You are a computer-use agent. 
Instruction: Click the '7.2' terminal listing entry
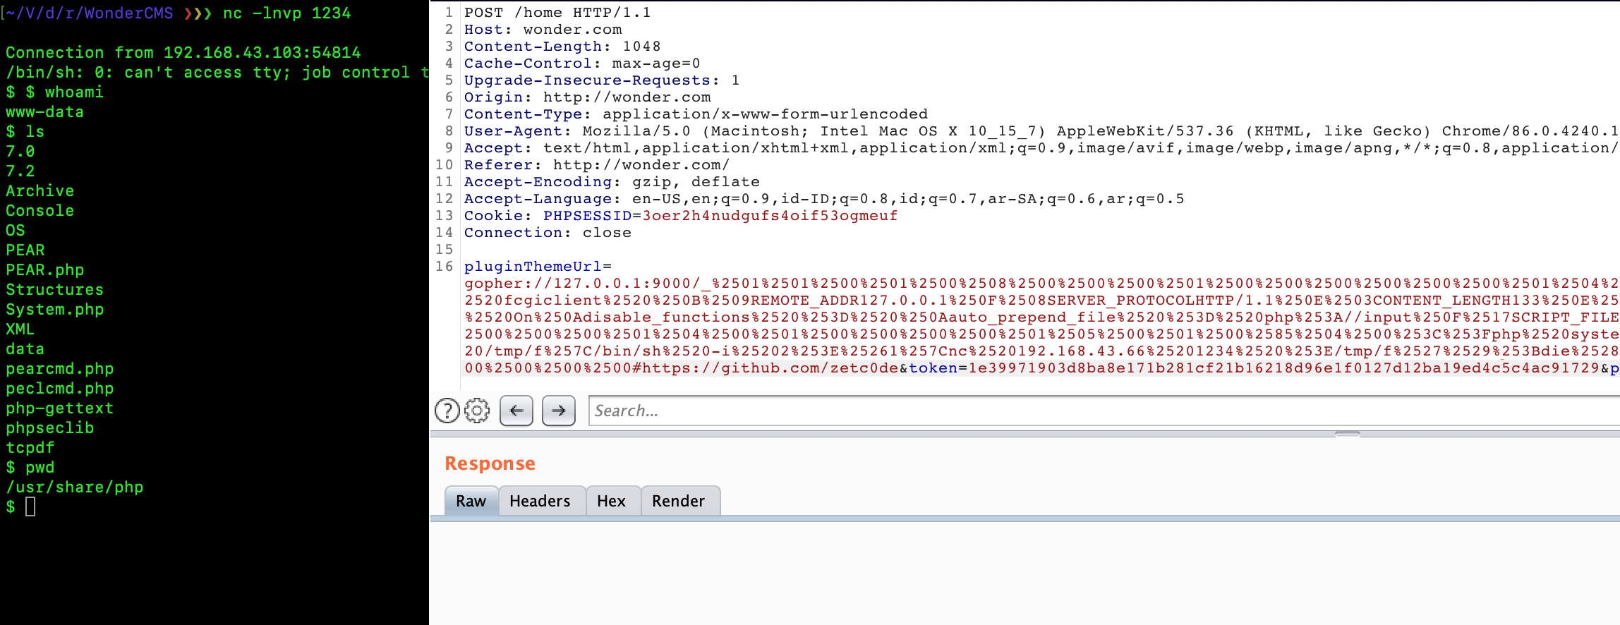[20, 171]
